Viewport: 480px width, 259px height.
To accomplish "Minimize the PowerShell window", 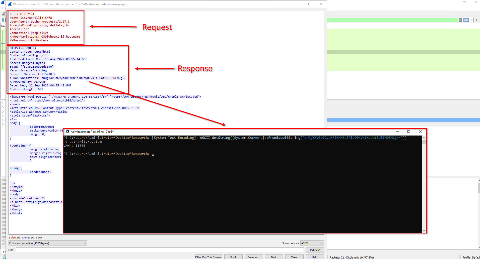I will [397, 132].
